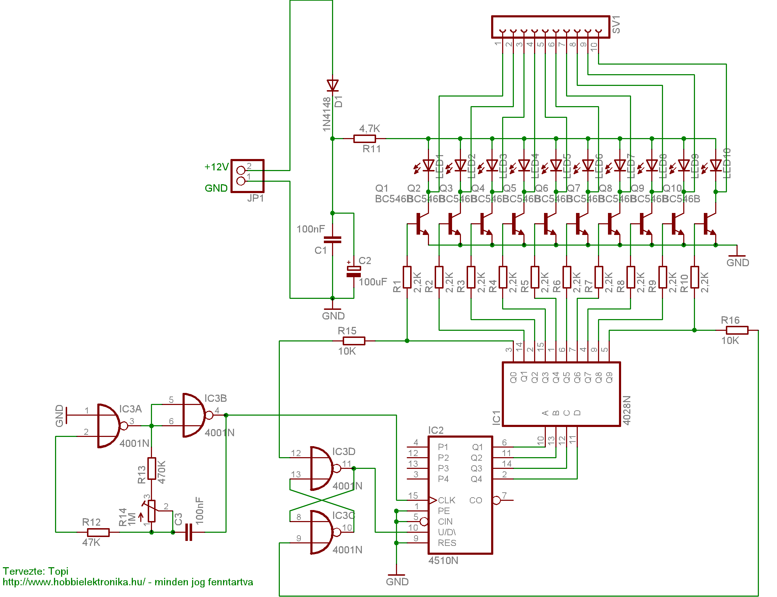Viewport: 777px width, 597px height.
Task: Click the hobbielektronika.hu URL text
Action: point(74,582)
